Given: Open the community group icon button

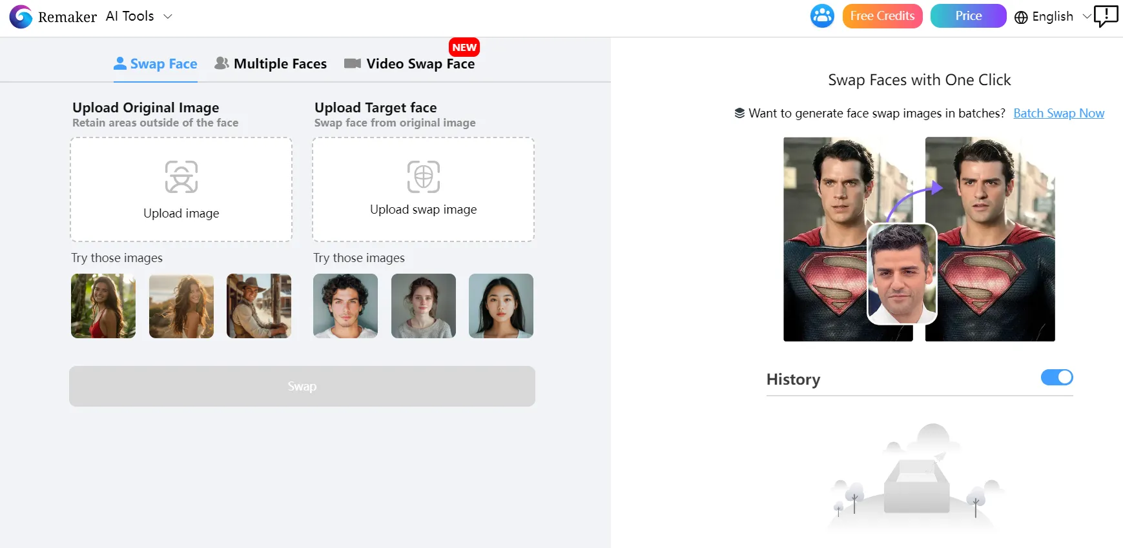Looking at the screenshot, I should click(x=822, y=16).
